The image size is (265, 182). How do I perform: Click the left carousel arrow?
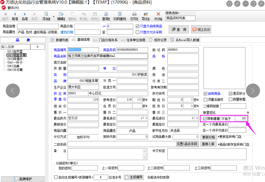tap(13, 91)
